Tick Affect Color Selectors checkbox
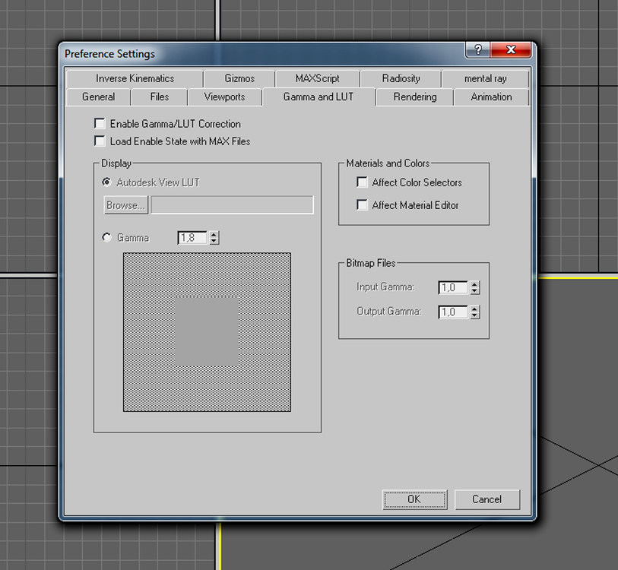Screen dimensions: 618x570 click(x=362, y=182)
